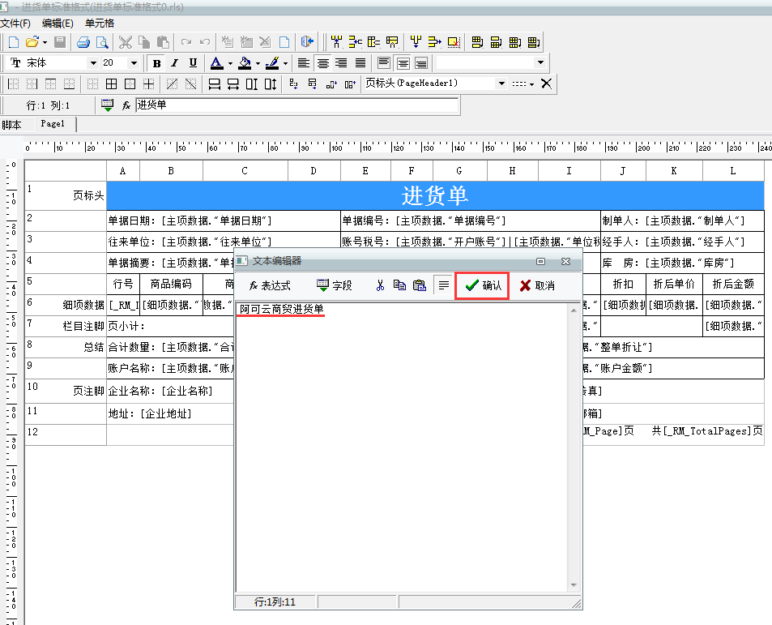772x625 pixels.
Task: Toggle bold formatting
Action: [x=156, y=62]
